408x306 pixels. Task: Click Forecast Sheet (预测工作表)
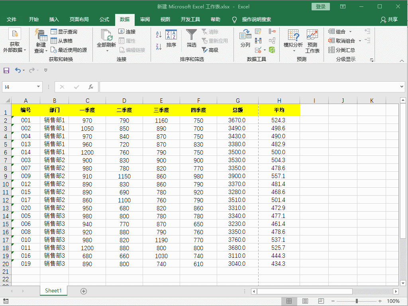point(312,41)
